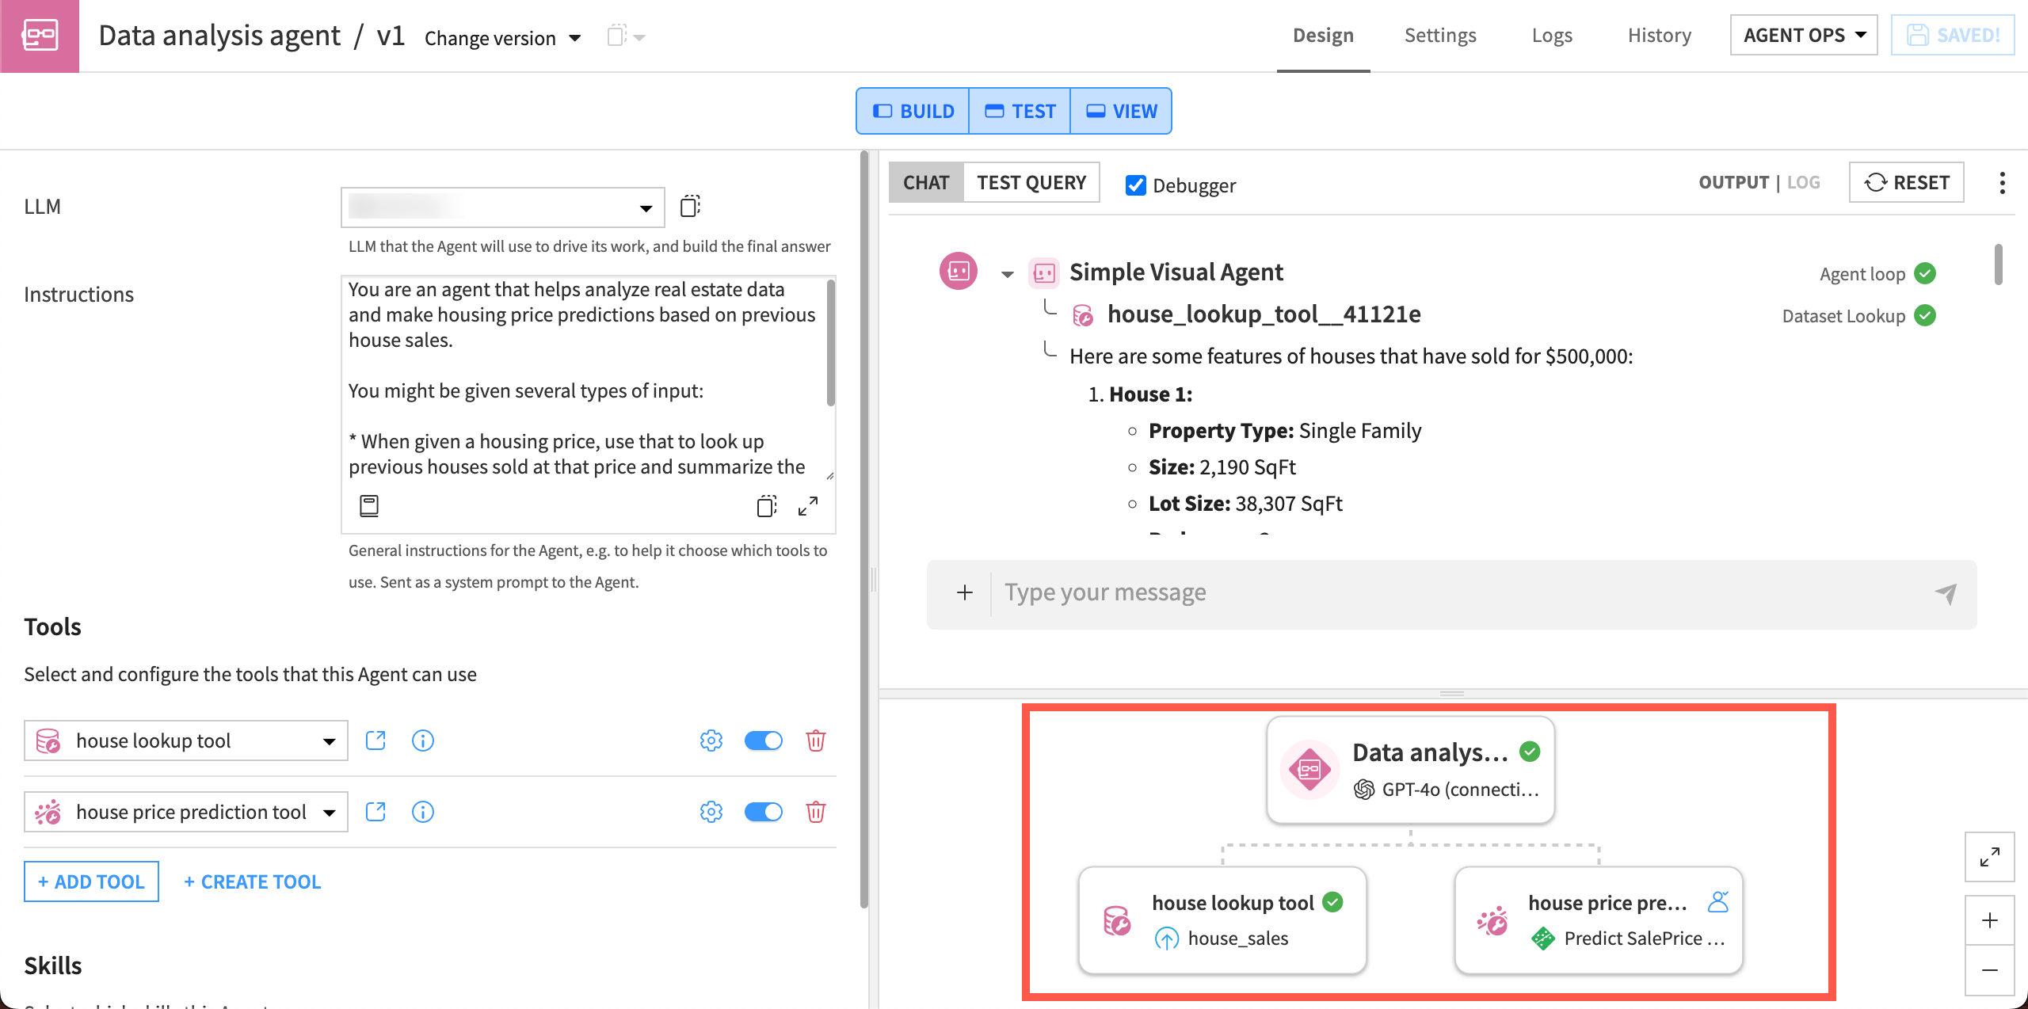Open the LLM selection dropdown
The height and width of the screenshot is (1009, 2028).
[x=502, y=208]
